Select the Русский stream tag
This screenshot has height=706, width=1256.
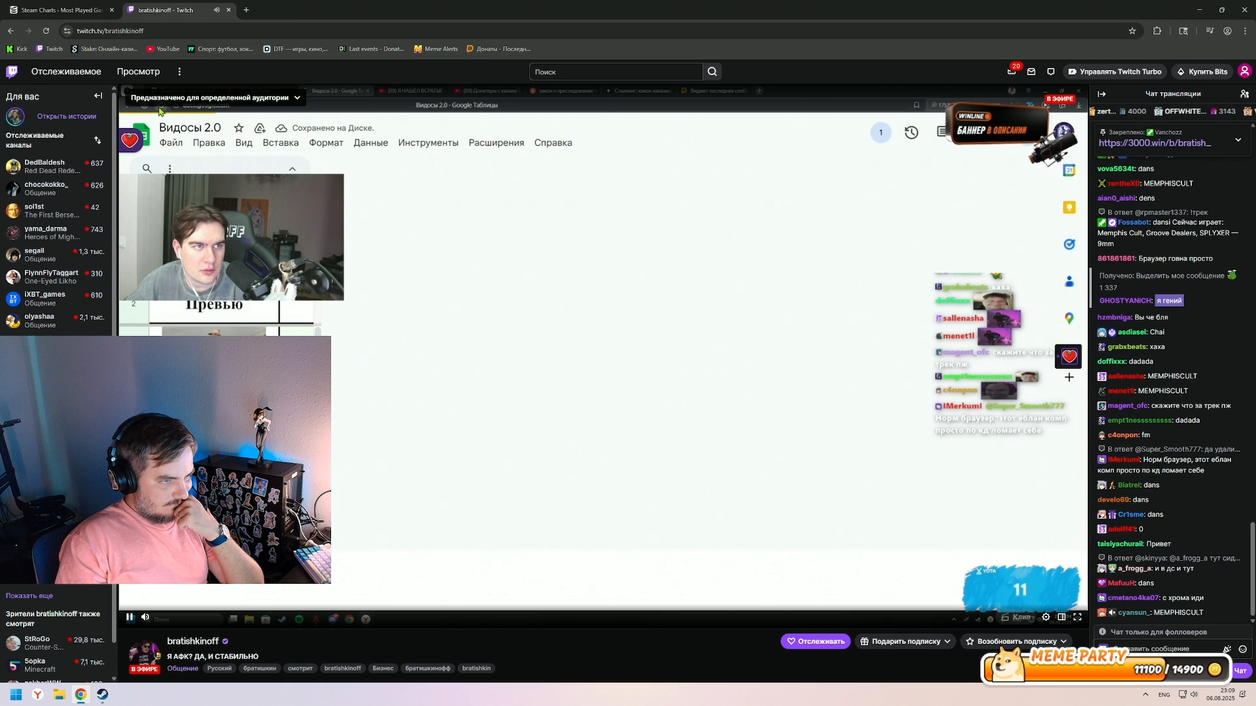pos(219,668)
